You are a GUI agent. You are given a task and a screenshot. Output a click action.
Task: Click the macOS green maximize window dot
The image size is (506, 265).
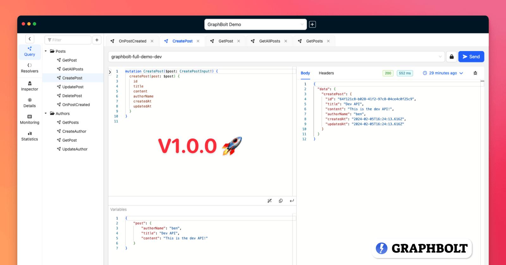[34, 24]
